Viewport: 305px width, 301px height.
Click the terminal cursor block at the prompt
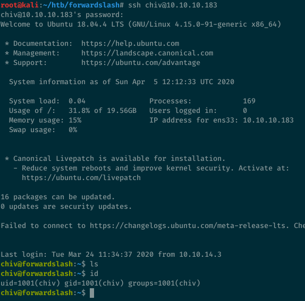pos(92,293)
